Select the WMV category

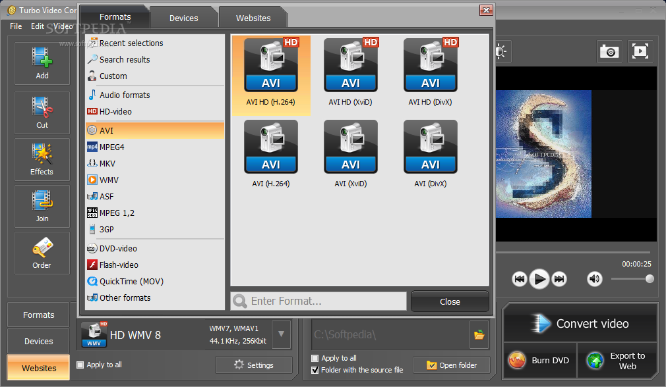[x=154, y=180]
